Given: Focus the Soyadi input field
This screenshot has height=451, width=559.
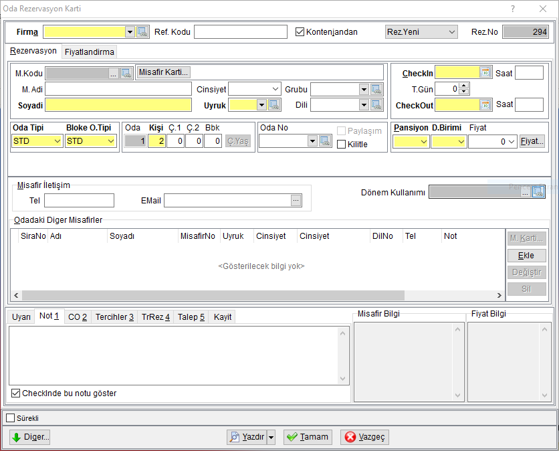Looking at the screenshot, I should click(118, 105).
